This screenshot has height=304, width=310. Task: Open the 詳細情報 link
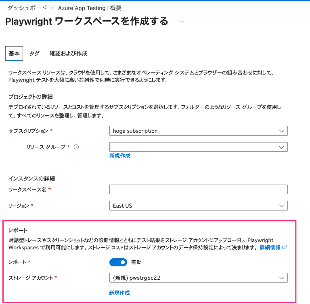270,247
